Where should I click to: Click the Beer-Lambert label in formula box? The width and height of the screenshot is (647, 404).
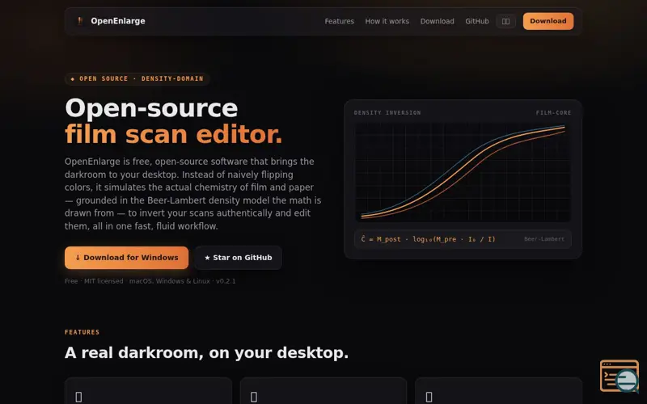[x=543, y=239]
